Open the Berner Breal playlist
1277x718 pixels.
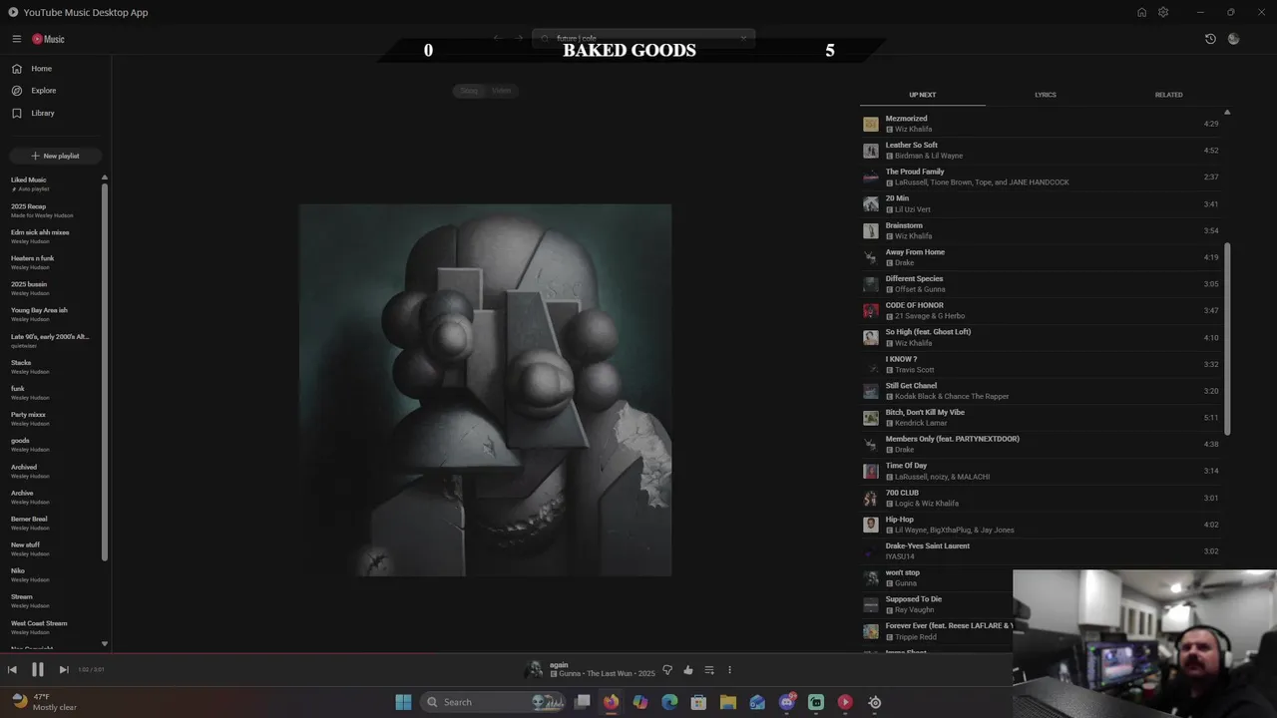(52, 523)
